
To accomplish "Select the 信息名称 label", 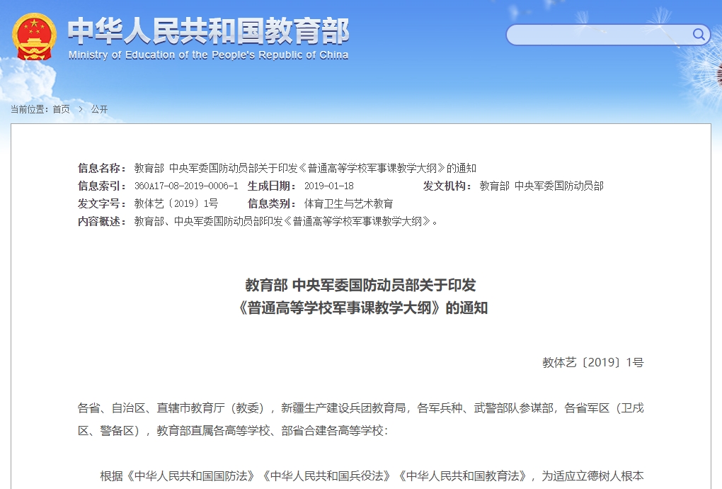I will click(102, 168).
